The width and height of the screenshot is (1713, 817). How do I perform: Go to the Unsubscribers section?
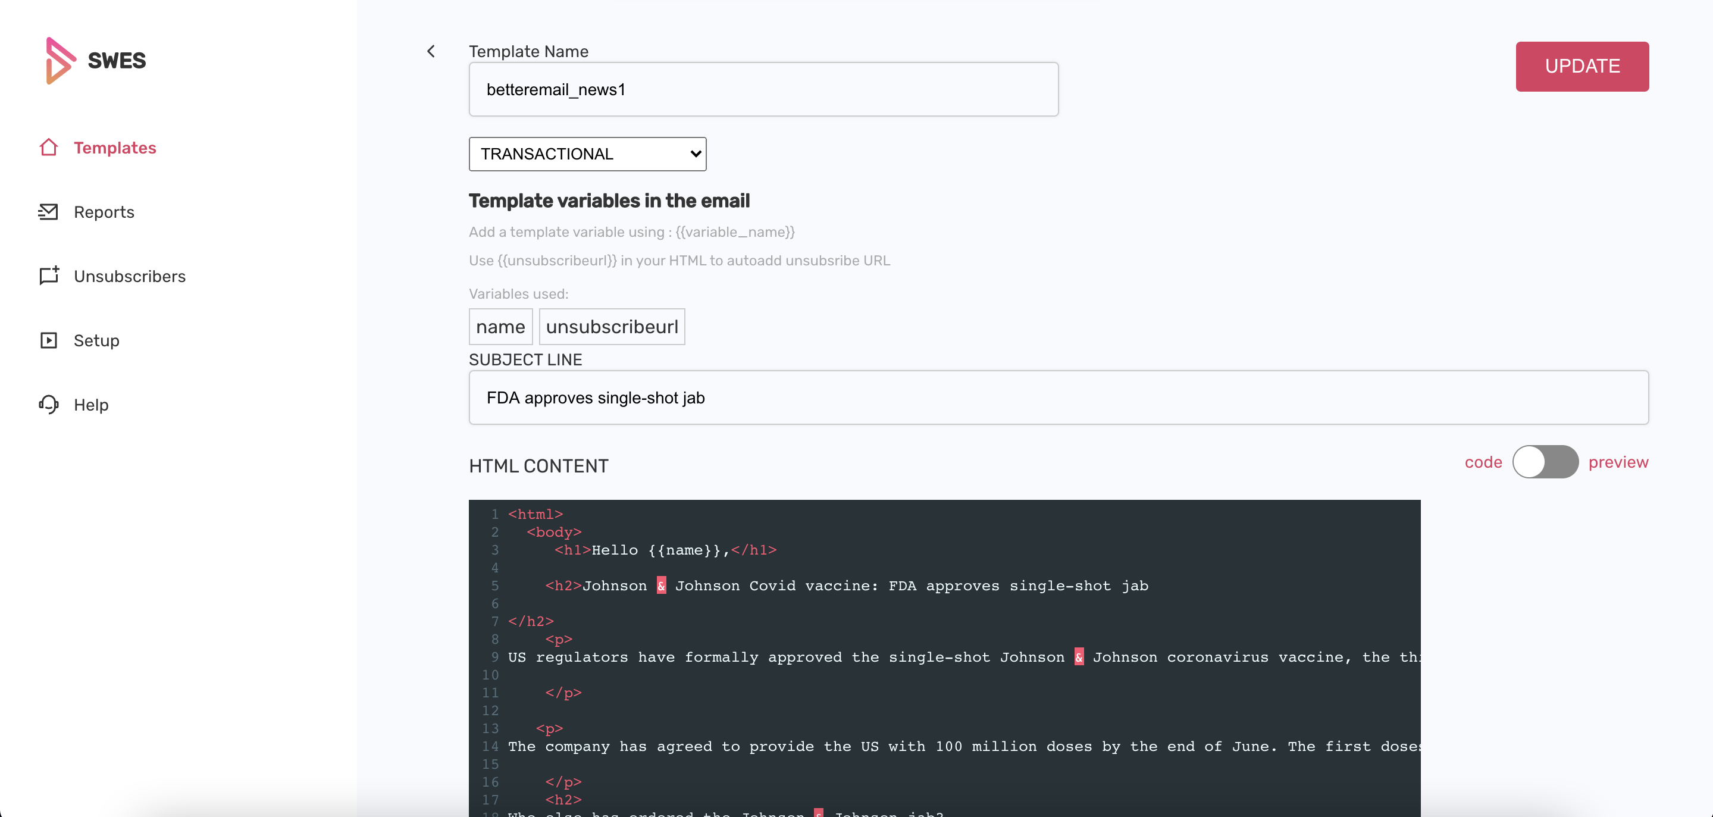[x=130, y=276]
